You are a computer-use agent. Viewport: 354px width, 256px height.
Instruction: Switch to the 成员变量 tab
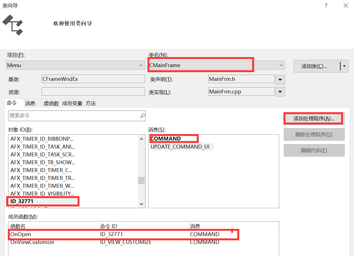coord(72,103)
